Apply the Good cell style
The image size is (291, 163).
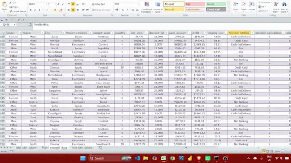pos(216,4)
